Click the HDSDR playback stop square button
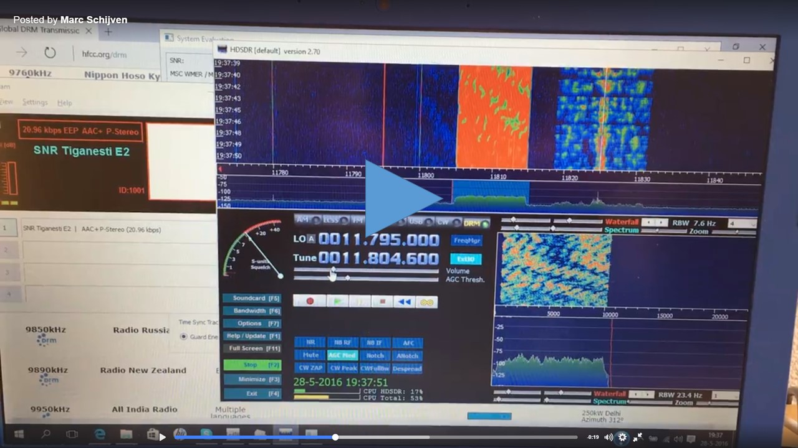This screenshot has width=798, height=448. (x=382, y=301)
